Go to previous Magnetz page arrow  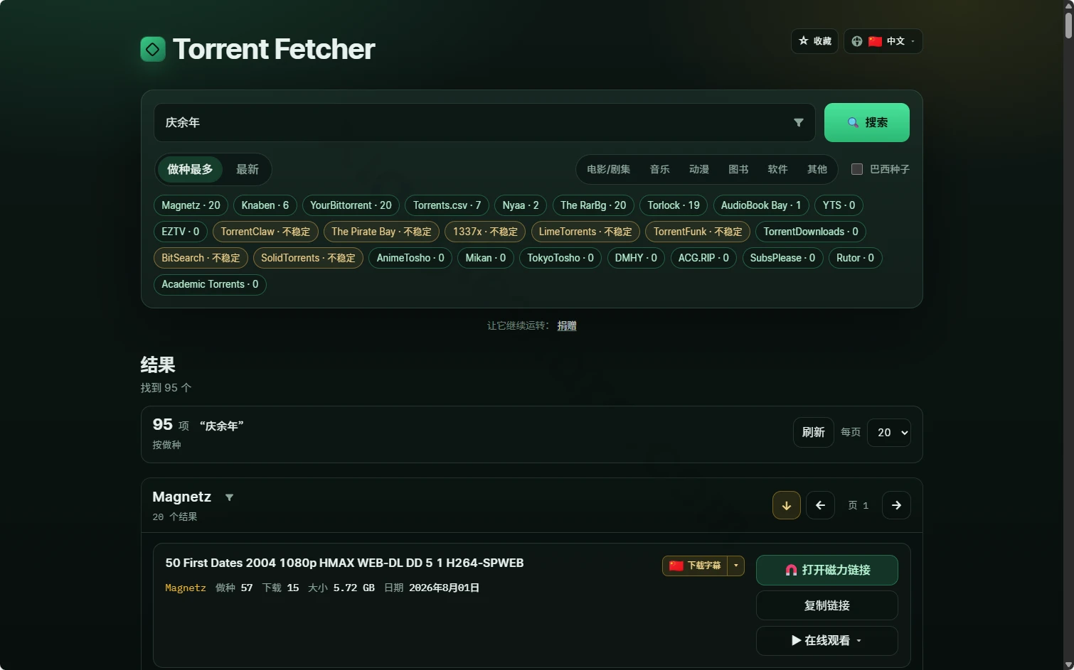820,505
